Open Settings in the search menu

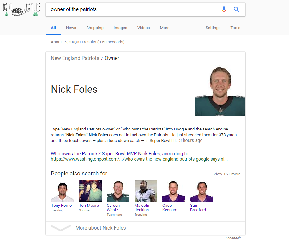[213, 28]
